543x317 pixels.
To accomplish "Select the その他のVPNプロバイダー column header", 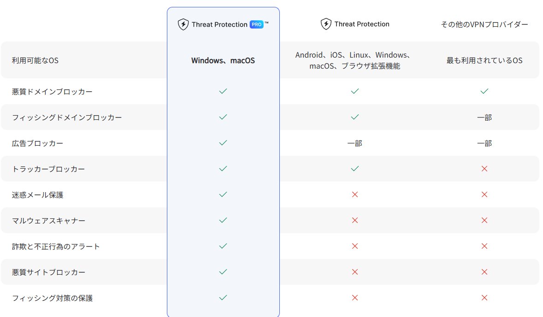I will coord(484,24).
